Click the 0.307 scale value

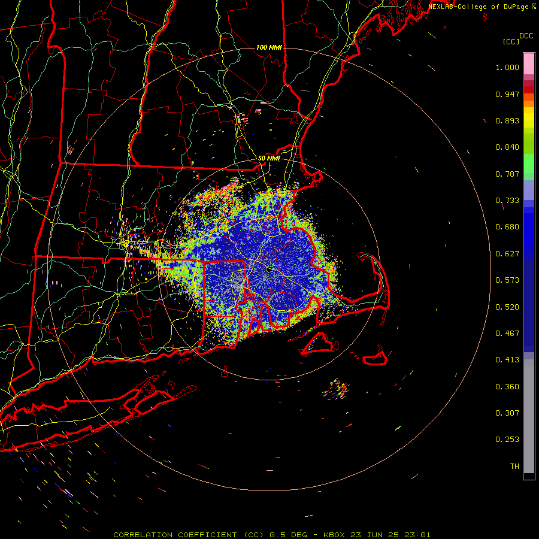507,413
